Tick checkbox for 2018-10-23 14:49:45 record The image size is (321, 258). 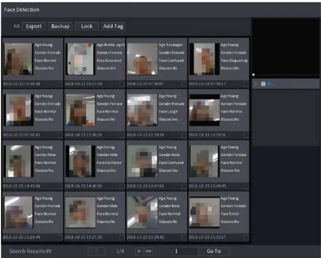pos(246,186)
